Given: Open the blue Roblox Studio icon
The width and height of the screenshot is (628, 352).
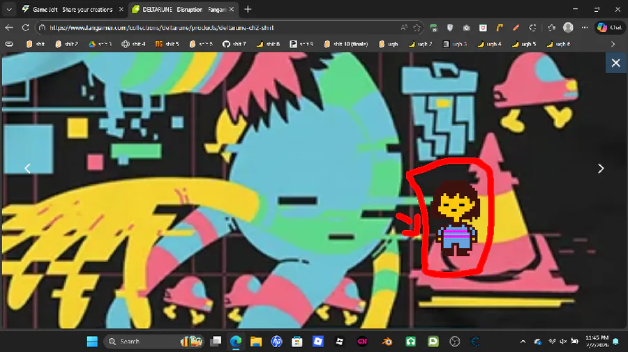Looking at the screenshot, I should coord(318,342).
